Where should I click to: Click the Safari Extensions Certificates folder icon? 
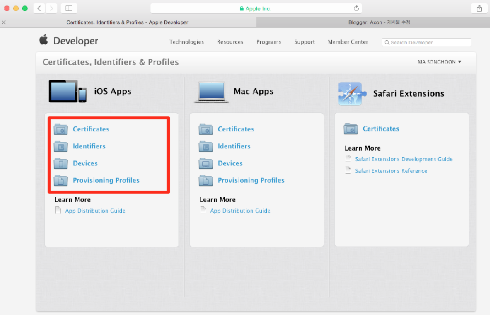[351, 129]
